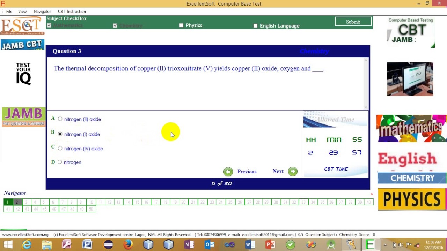Toggle the Chemistry subject checkbox

click(x=115, y=26)
